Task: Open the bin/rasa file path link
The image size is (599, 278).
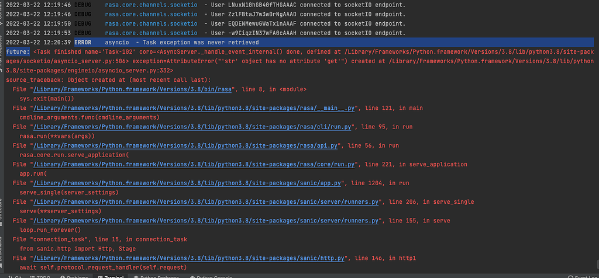Action: coord(134,89)
